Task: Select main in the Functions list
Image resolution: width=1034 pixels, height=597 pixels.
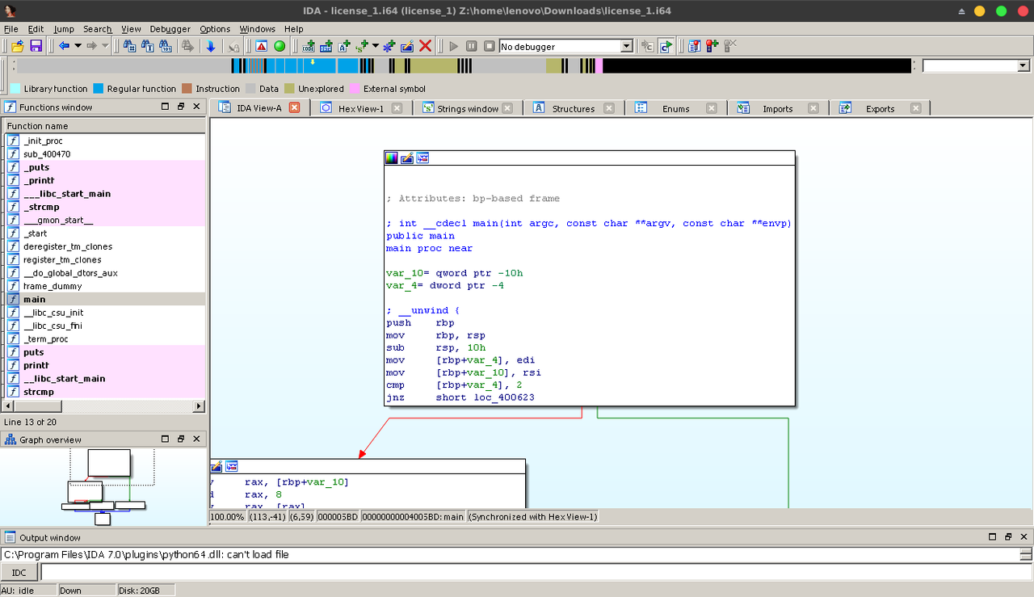Action: (x=105, y=299)
